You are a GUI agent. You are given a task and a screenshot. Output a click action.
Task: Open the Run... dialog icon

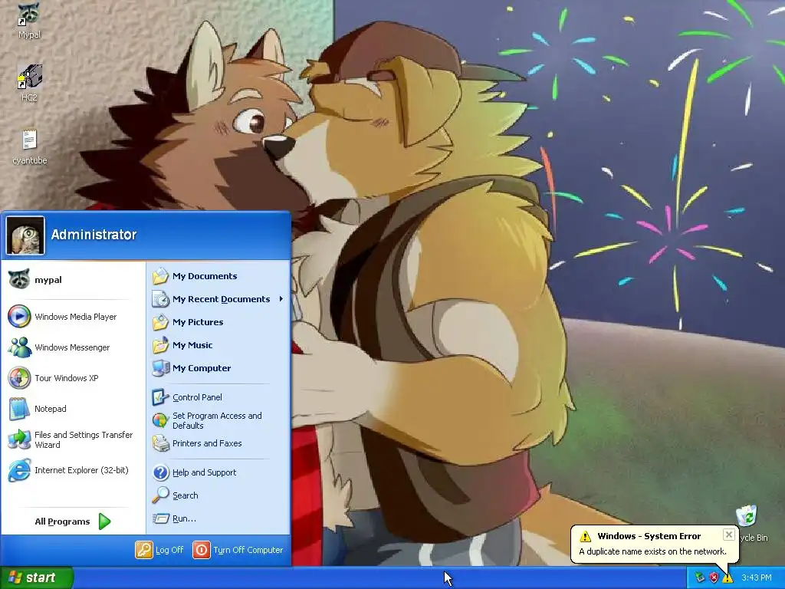tap(160, 518)
